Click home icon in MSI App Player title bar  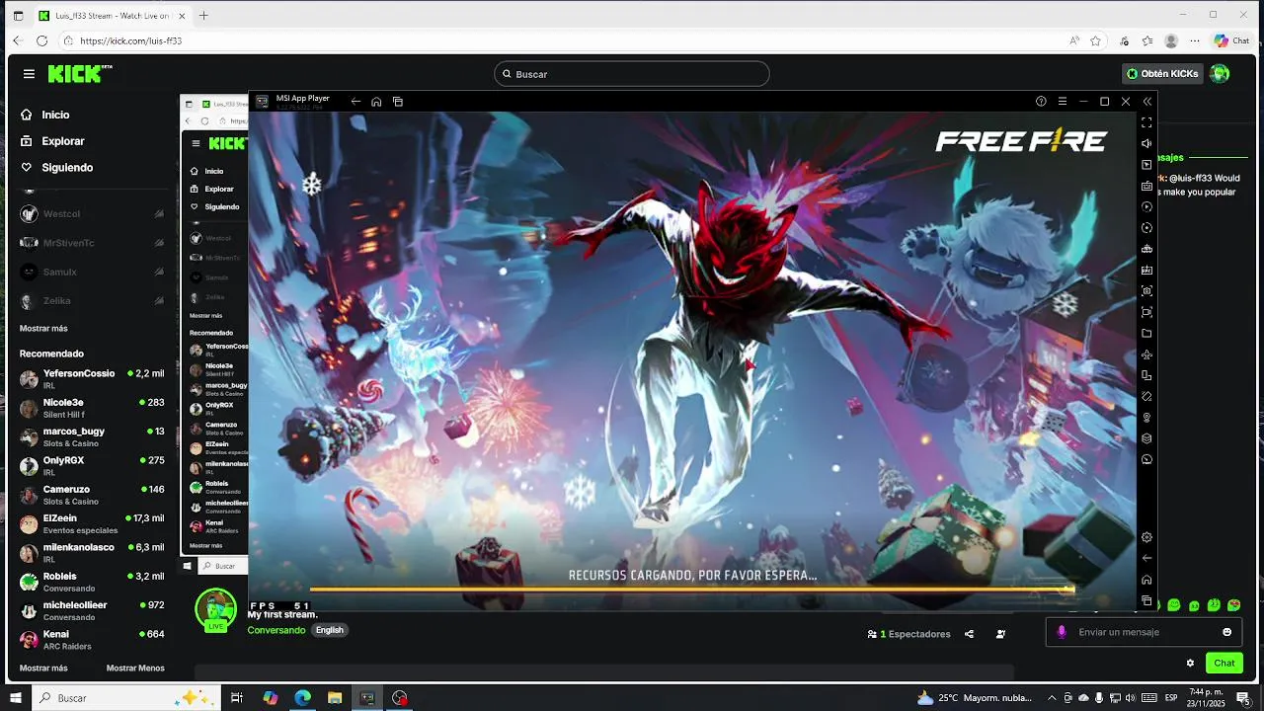pyautogui.click(x=376, y=101)
